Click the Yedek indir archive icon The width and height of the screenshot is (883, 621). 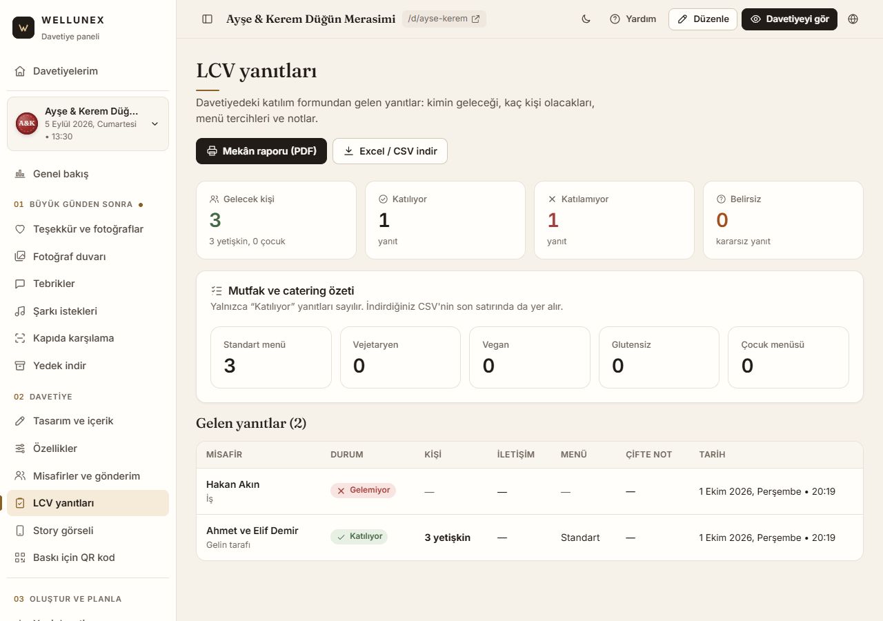coord(20,366)
